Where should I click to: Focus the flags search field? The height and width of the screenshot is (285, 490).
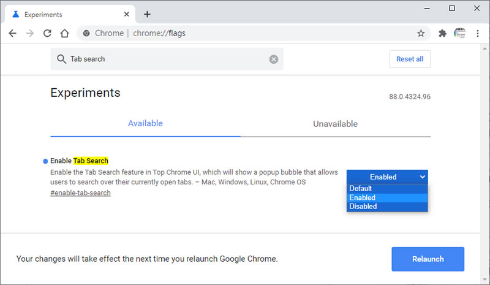167,59
